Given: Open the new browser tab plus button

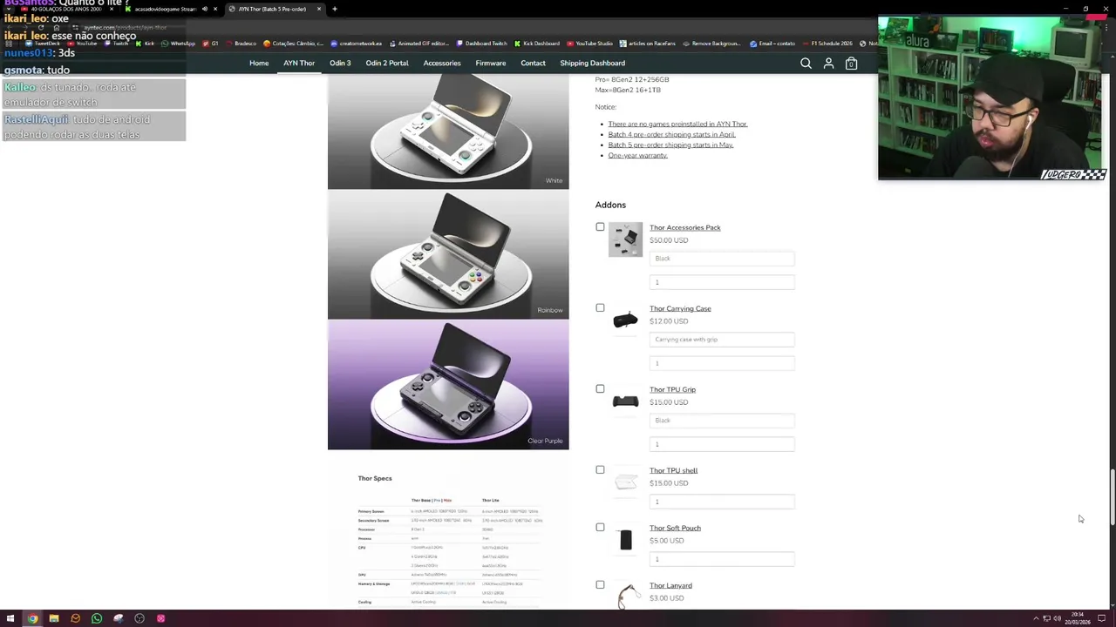Looking at the screenshot, I should click(334, 9).
